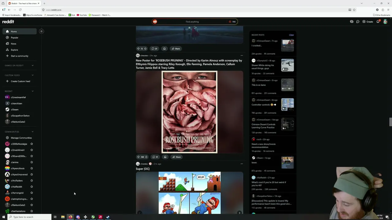Go back with browser back arrow
The width and height of the screenshot is (392, 220).
[x=9, y=10]
